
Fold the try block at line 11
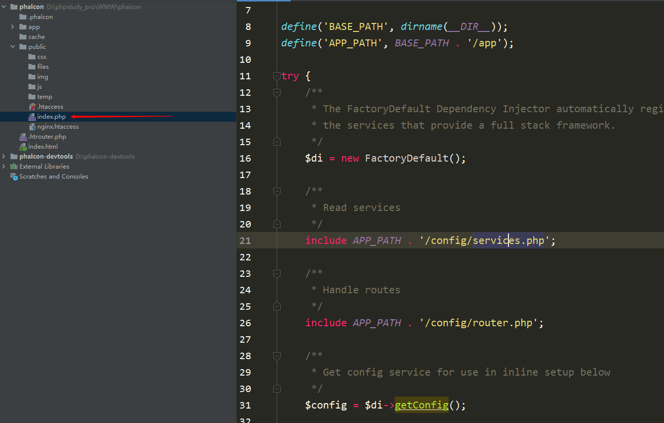(x=277, y=76)
